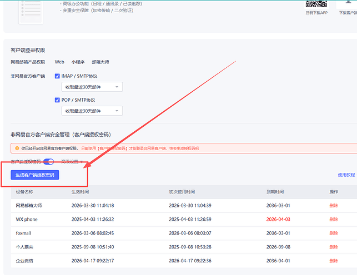Open the usage tutorial link
The image size is (357, 278).
coord(346,175)
